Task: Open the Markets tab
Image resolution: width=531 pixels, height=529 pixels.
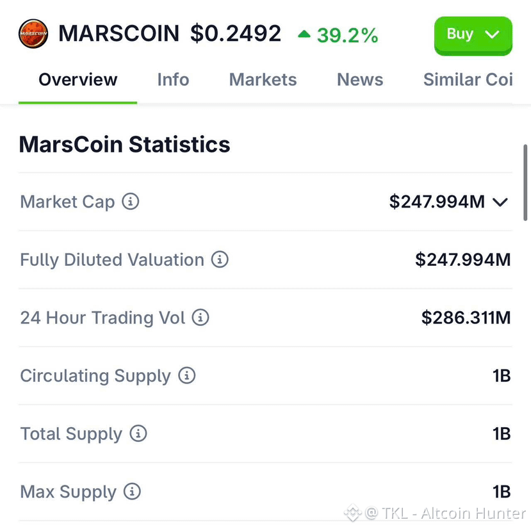Action: (x=263, y=79)
